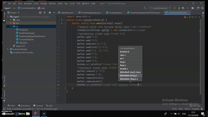This screenshot has height=117, width=208.
Task: Go to next highlighted error arrow
Action: point(199,17)
